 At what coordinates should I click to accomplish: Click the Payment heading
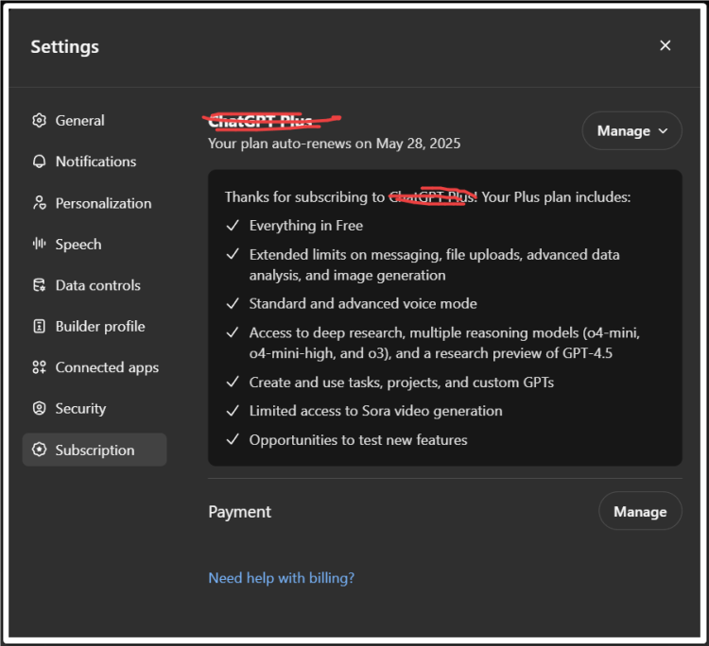[240, 512]
